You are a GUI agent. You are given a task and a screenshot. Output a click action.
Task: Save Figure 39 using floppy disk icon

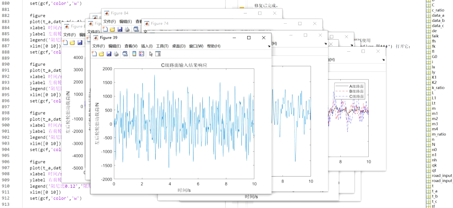(109, 54)
